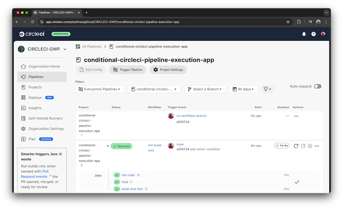Screen dimensions: 343x209
Task: Open actions menu for no-workflow-branch pipeline
Action: point(296,116)
